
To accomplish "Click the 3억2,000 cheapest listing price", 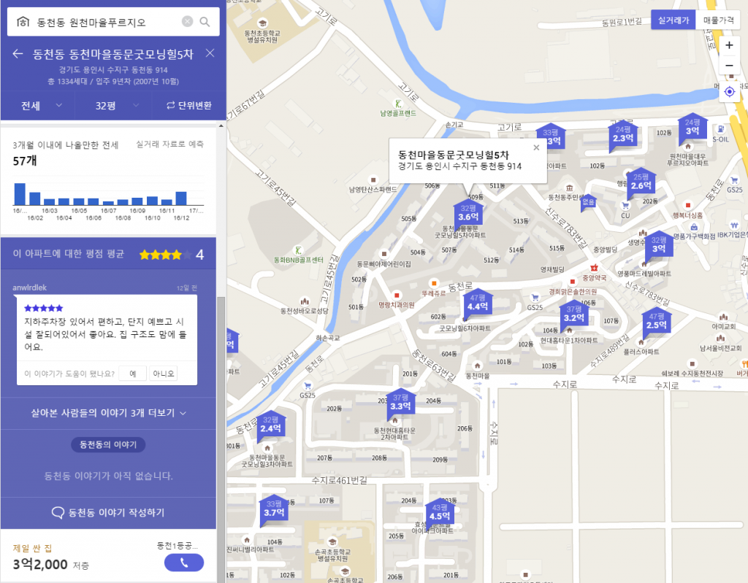I will pos(40,565).
